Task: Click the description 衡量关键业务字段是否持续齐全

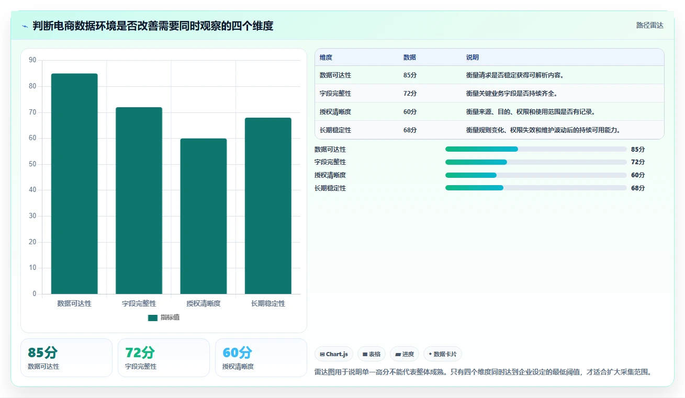Action: [512, 94]
